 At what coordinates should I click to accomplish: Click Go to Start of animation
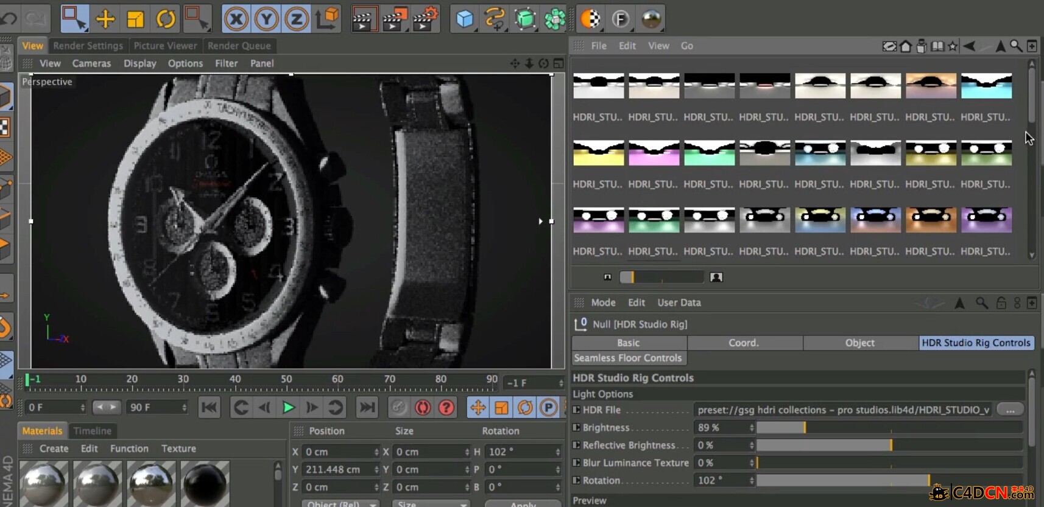coord(209,407)
